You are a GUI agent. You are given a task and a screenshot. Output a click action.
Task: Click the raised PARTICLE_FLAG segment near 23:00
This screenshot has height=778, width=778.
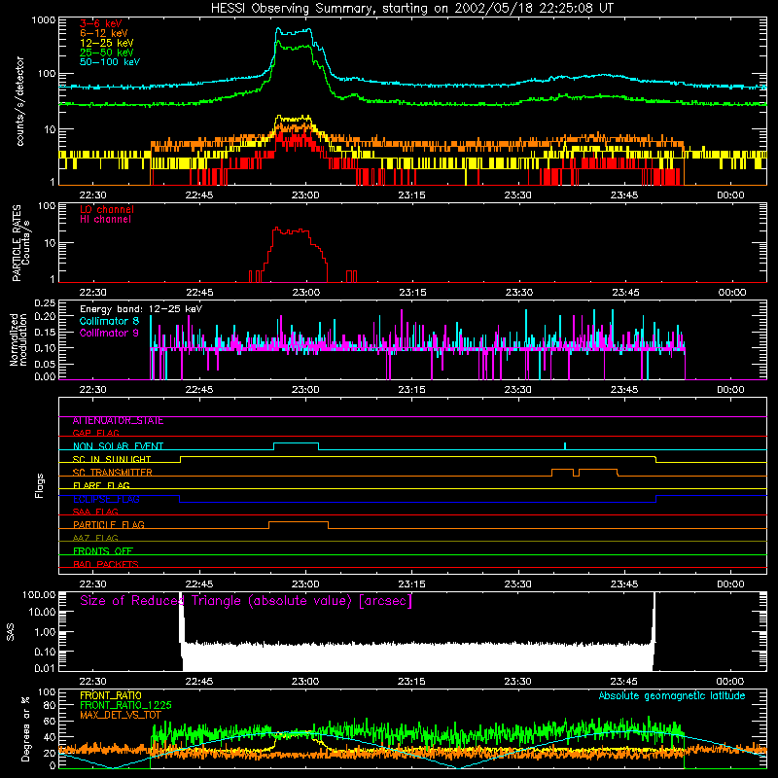coord(299,522)
